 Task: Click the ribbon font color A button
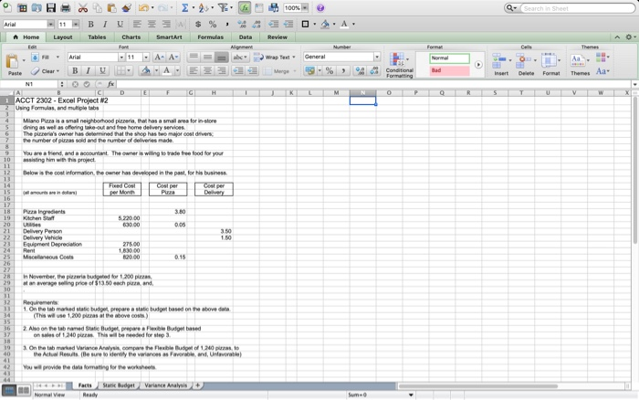click(166, 70)
